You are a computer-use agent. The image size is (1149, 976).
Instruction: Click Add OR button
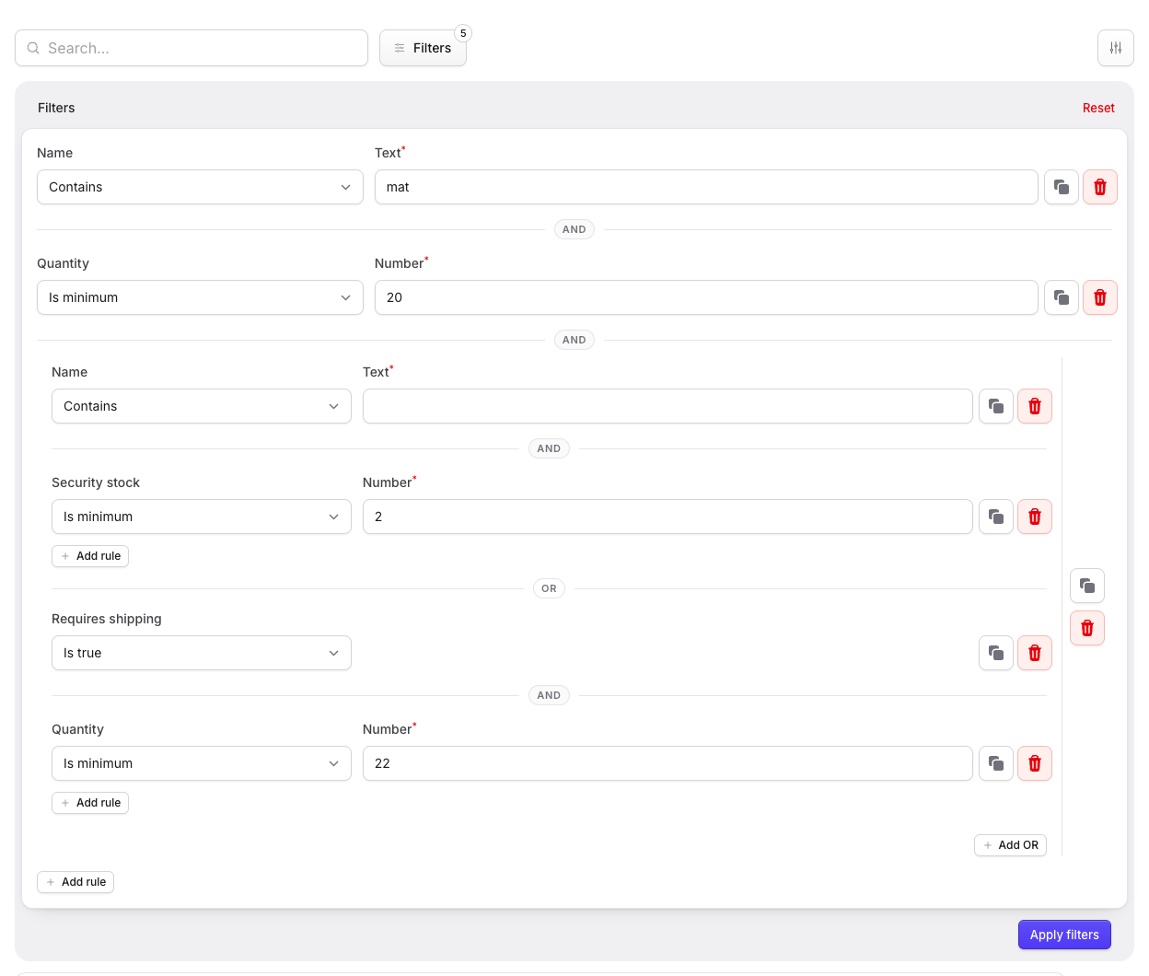tap(1010, 845)
